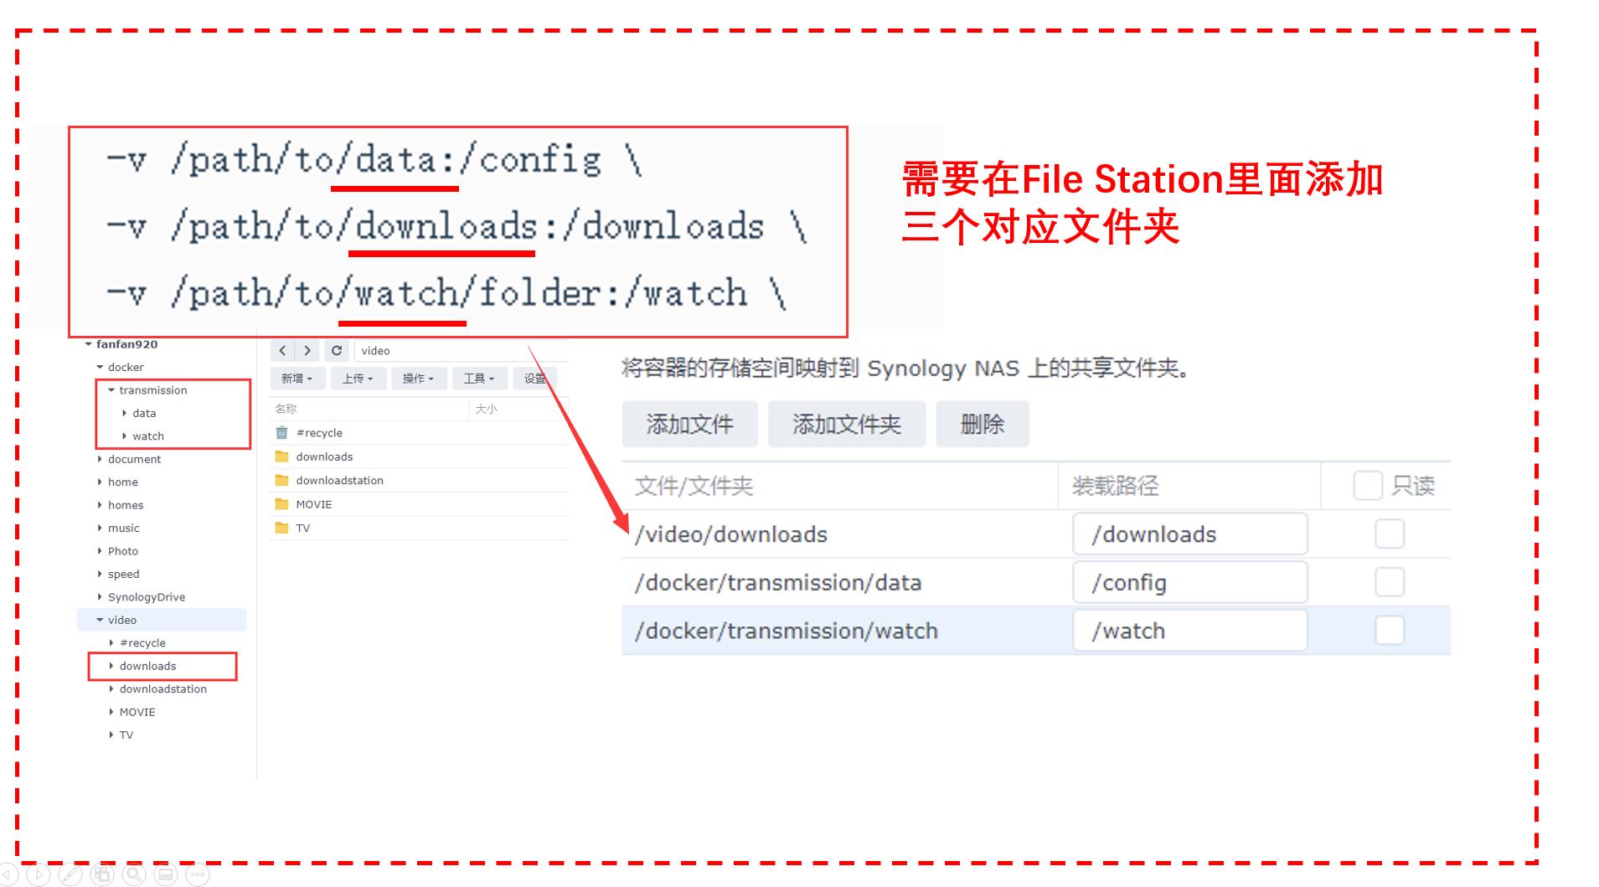1599x887 pixels.
Task: Collapse the transmission folder in the sidebar tree
Action: (111, 389)
